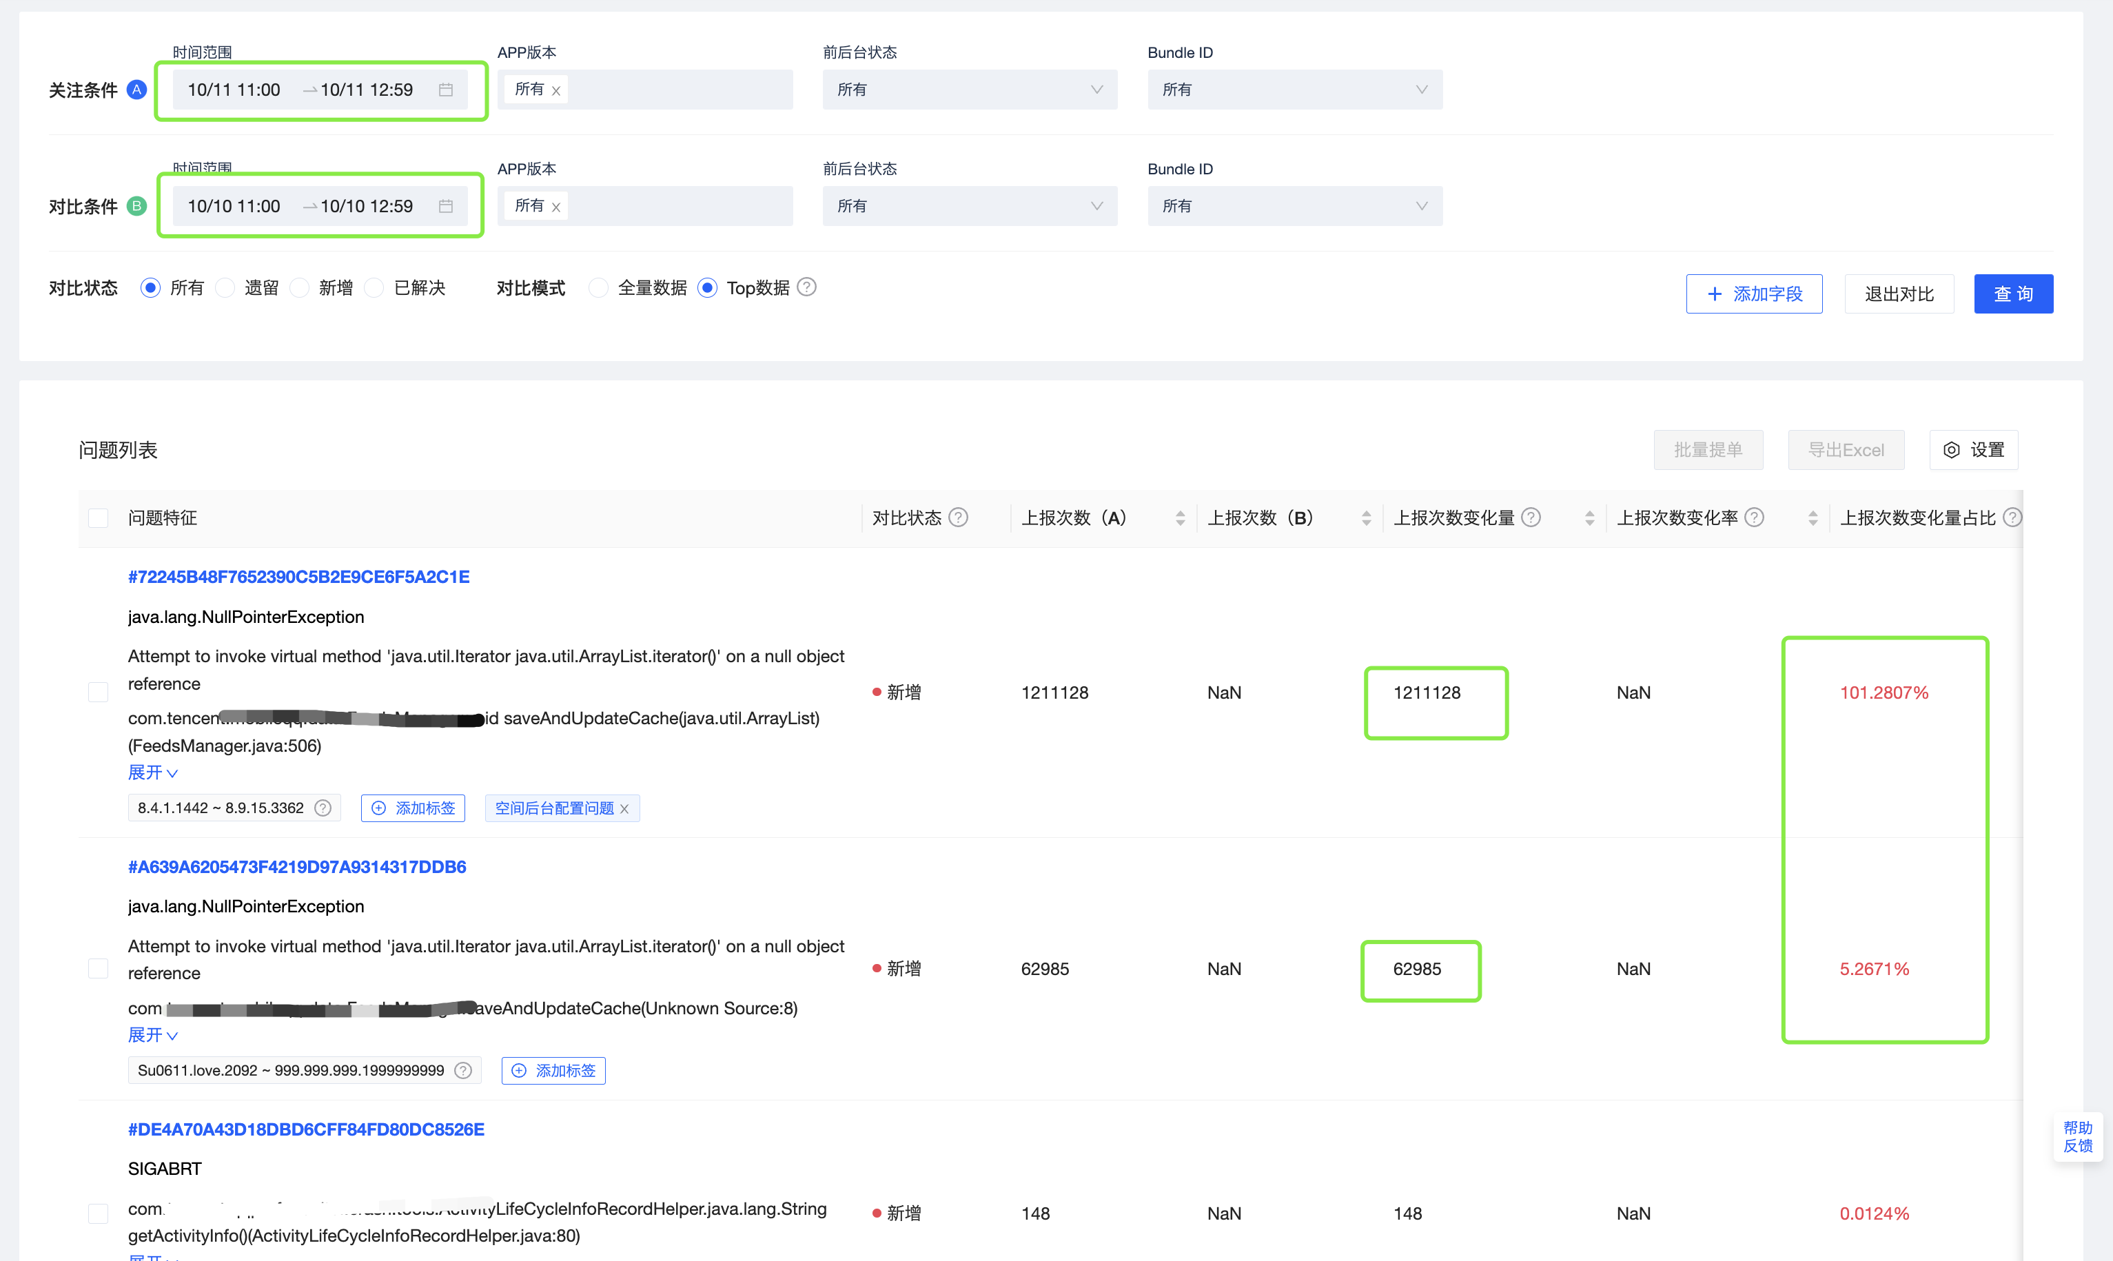Remove '所有' tag in compare condition APP版本
Screen dimensions: 2113x1261
555,207
